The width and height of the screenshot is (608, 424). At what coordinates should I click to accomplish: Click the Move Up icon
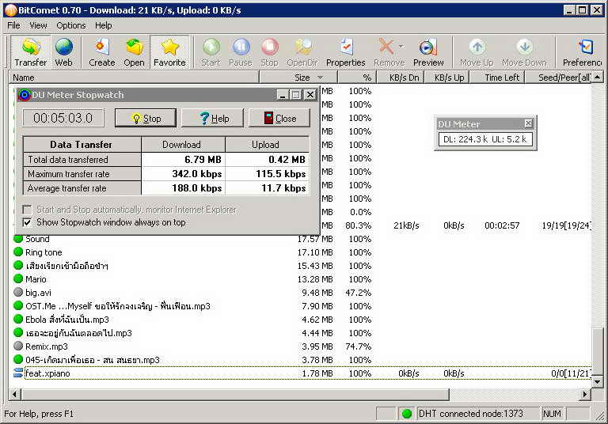[x=477, y=52]
